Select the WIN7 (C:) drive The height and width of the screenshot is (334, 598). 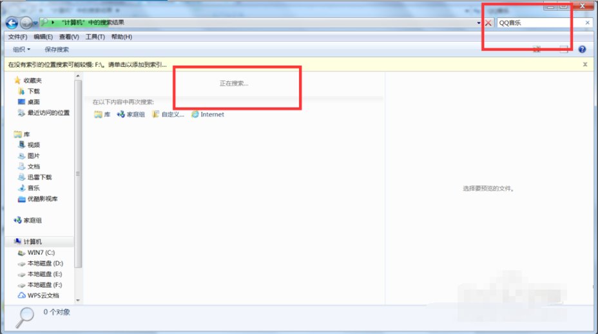pos(41,253)
